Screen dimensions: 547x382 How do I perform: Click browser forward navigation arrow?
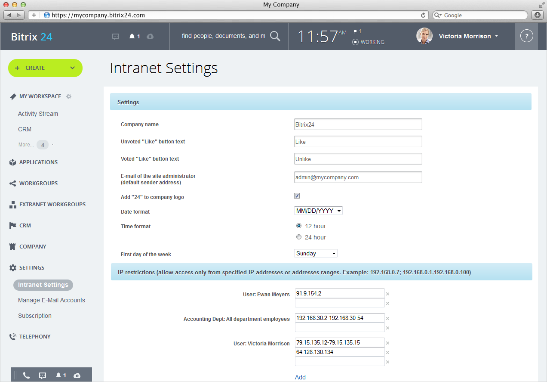[20, 15]
